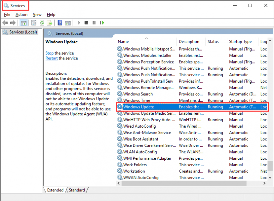Open the Help toolbar icon
This screenshot has height=201, width=274.
tap(60, 23)
